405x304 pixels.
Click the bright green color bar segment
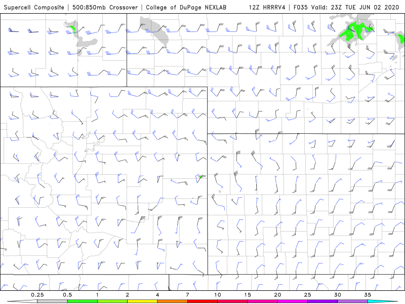pos(82,301)
